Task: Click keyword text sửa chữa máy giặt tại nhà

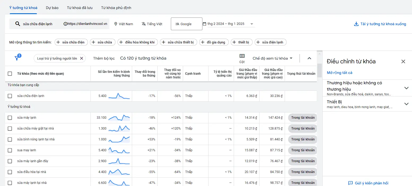Action: pos(36,129)
